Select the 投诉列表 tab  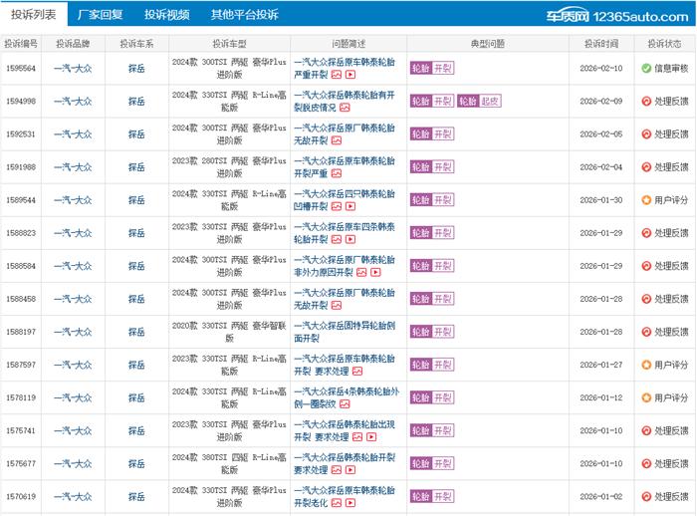point(33,15)
